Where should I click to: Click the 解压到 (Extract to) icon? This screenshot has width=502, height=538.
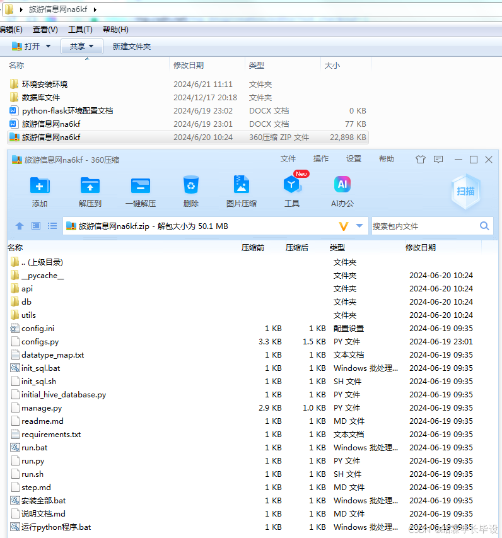click(90, 185)
